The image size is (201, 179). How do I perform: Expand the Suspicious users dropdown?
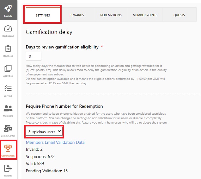point(44,131)
